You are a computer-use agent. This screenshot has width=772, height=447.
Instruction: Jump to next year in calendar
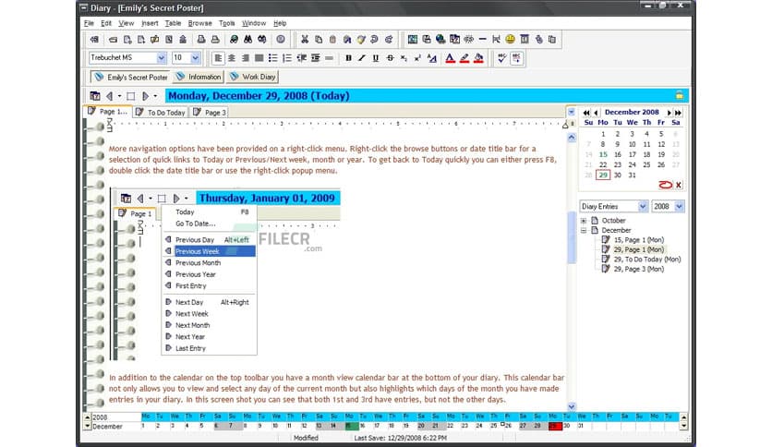pyautogui.click(x=678, y=113)
